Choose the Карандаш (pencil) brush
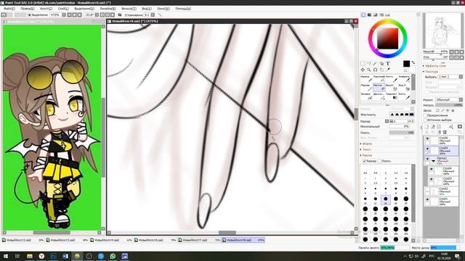 [x=366, y=78]
